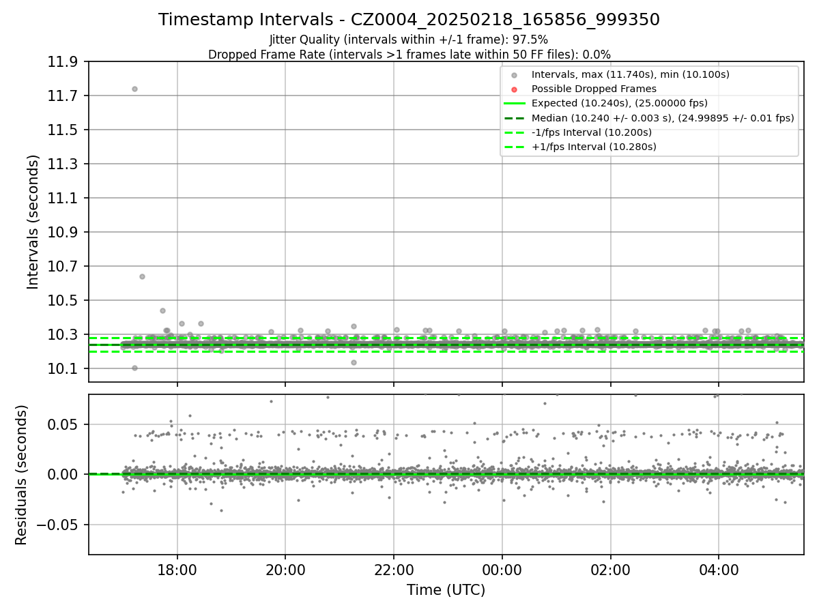819x614 pixels.
Task: Click the 'Intervals (seconds)' y-axis label
Action: click(33, 221)
